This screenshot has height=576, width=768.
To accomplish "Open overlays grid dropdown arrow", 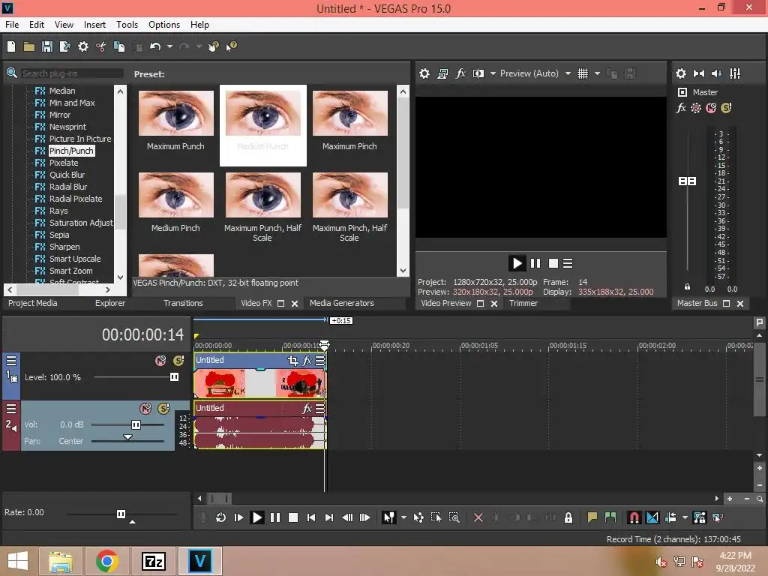I will pos(597,73).
